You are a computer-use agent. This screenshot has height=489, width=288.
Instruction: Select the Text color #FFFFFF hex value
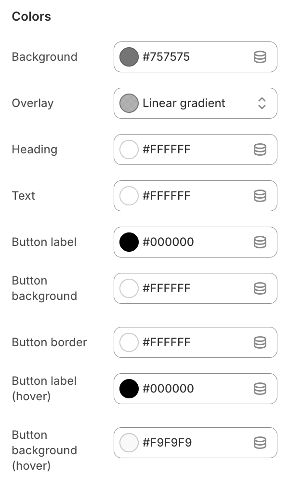[166, 196]
